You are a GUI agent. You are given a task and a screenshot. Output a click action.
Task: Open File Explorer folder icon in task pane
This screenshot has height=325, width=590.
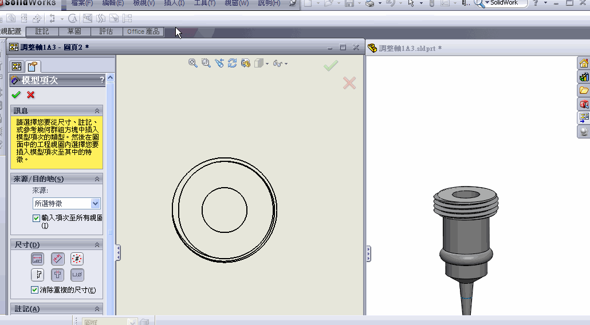[584, 90]
